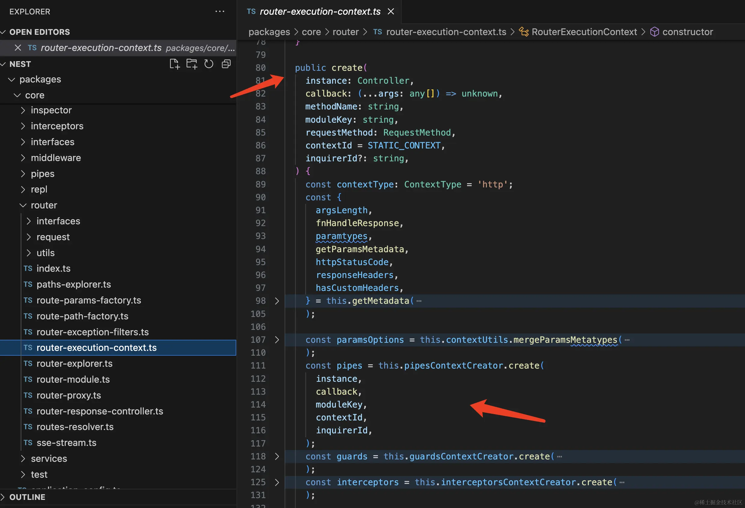Open sse-stream.ts file
745x508 pixels.
point(66,443)
